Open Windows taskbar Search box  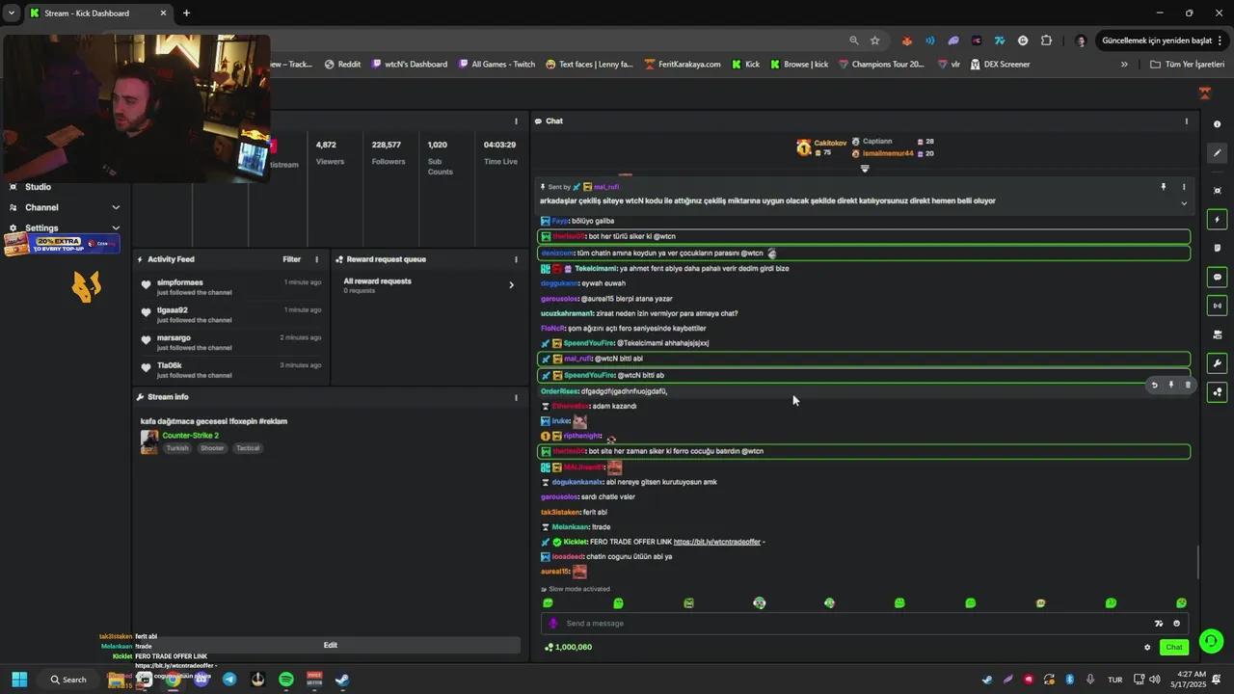point(67,680)
